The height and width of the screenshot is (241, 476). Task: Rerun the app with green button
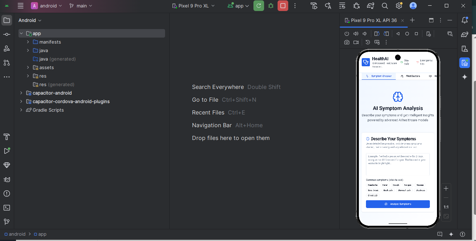pos(259,6)
